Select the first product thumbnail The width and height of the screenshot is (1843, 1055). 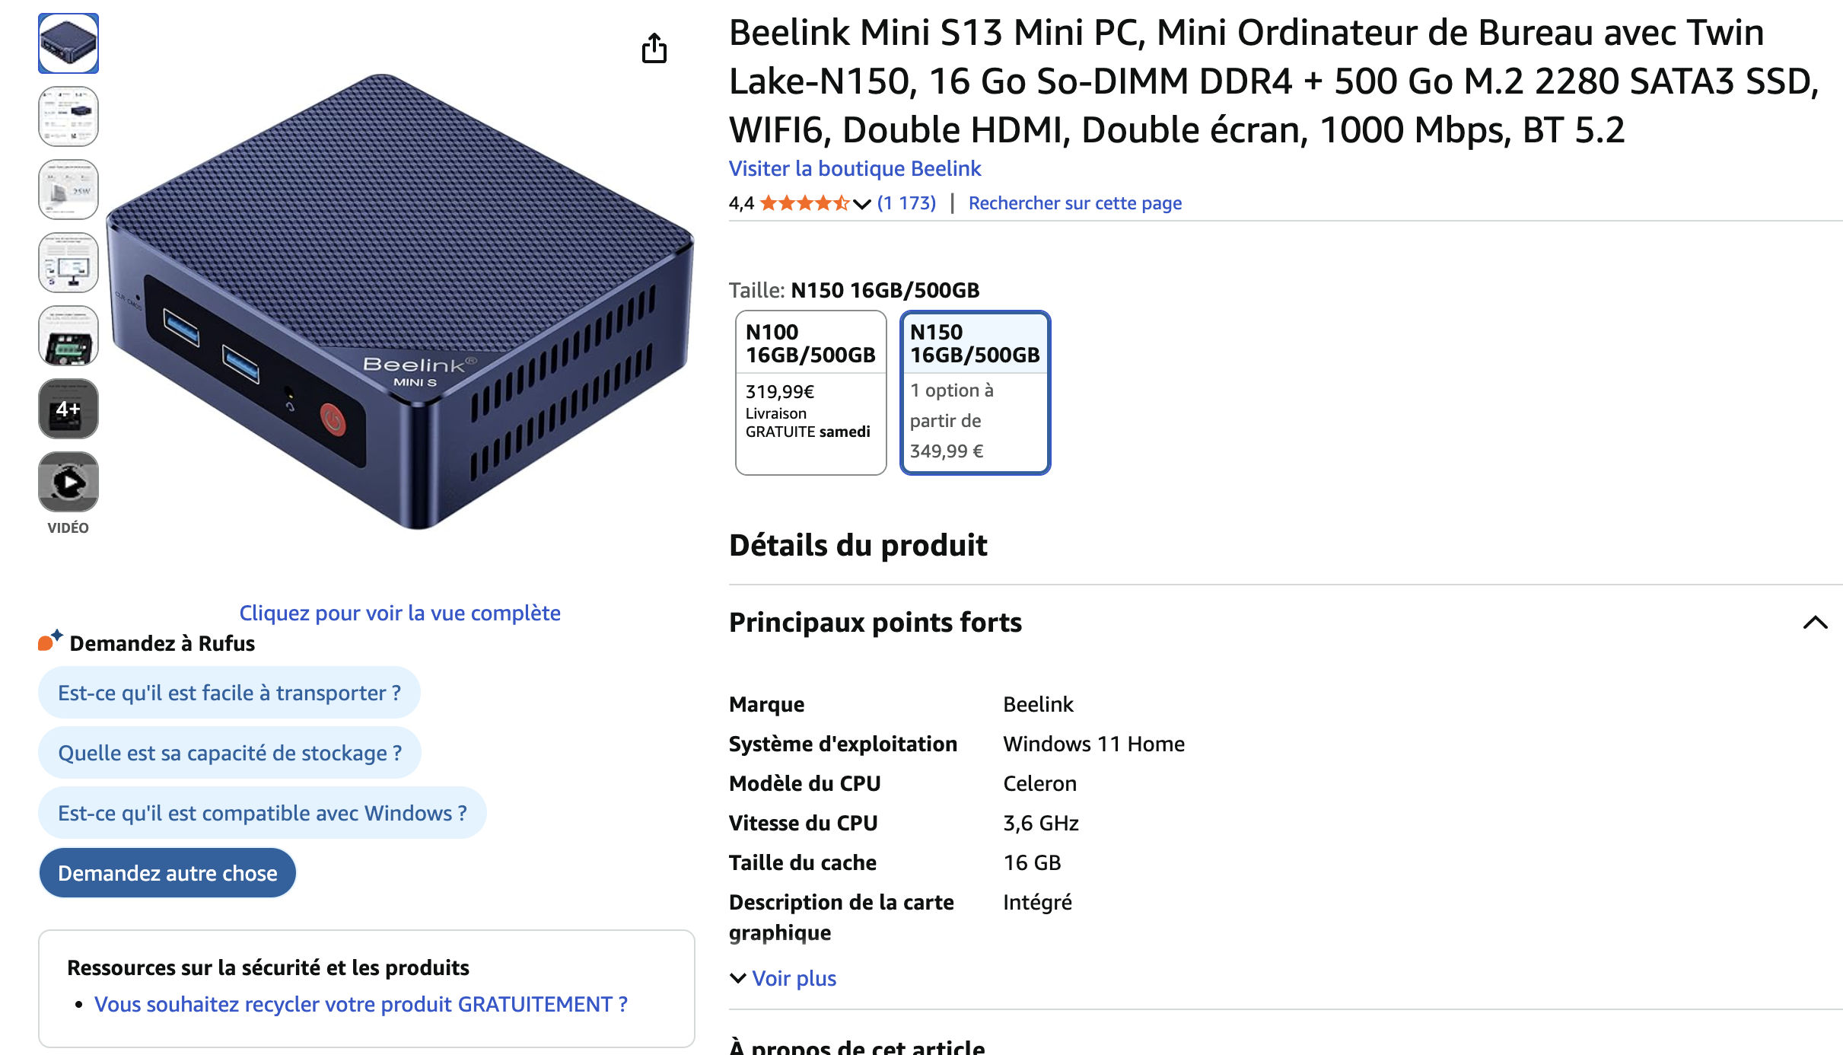(x=68, y=43)
